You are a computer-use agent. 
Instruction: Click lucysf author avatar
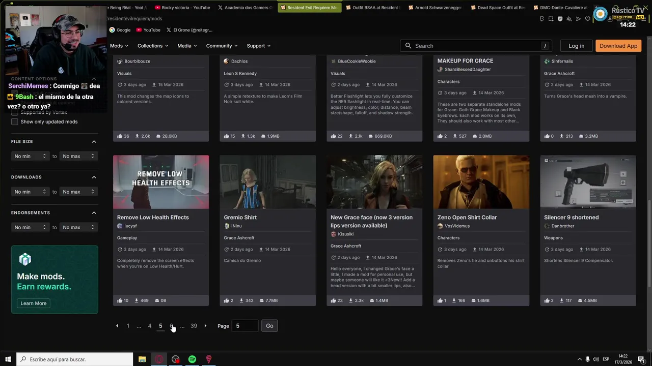point(120,226)
